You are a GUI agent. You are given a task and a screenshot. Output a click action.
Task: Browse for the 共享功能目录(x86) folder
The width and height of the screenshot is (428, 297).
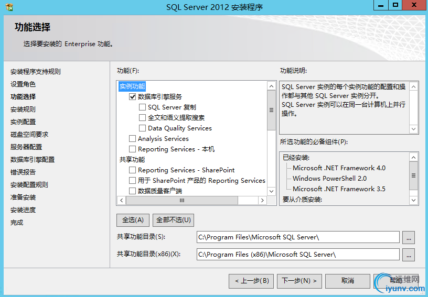[409, 255]
